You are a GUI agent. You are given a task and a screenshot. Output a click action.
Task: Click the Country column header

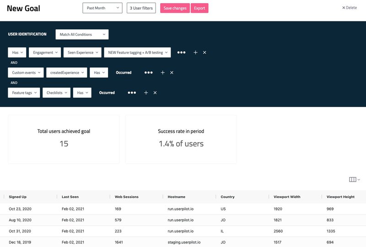[x=227, y=197]
